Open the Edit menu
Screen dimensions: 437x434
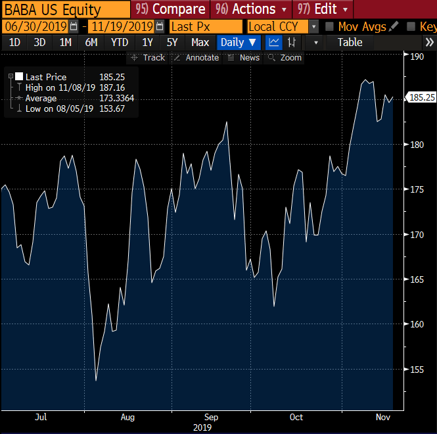point(323,9)
